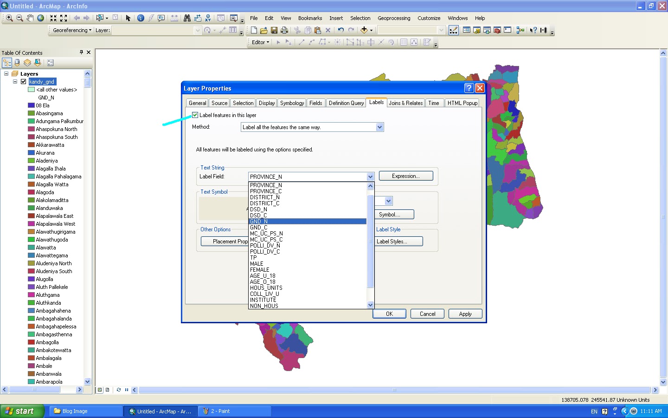Click the Expression button
This screenshot has height=418, width=668.
[x=405, y=176]
